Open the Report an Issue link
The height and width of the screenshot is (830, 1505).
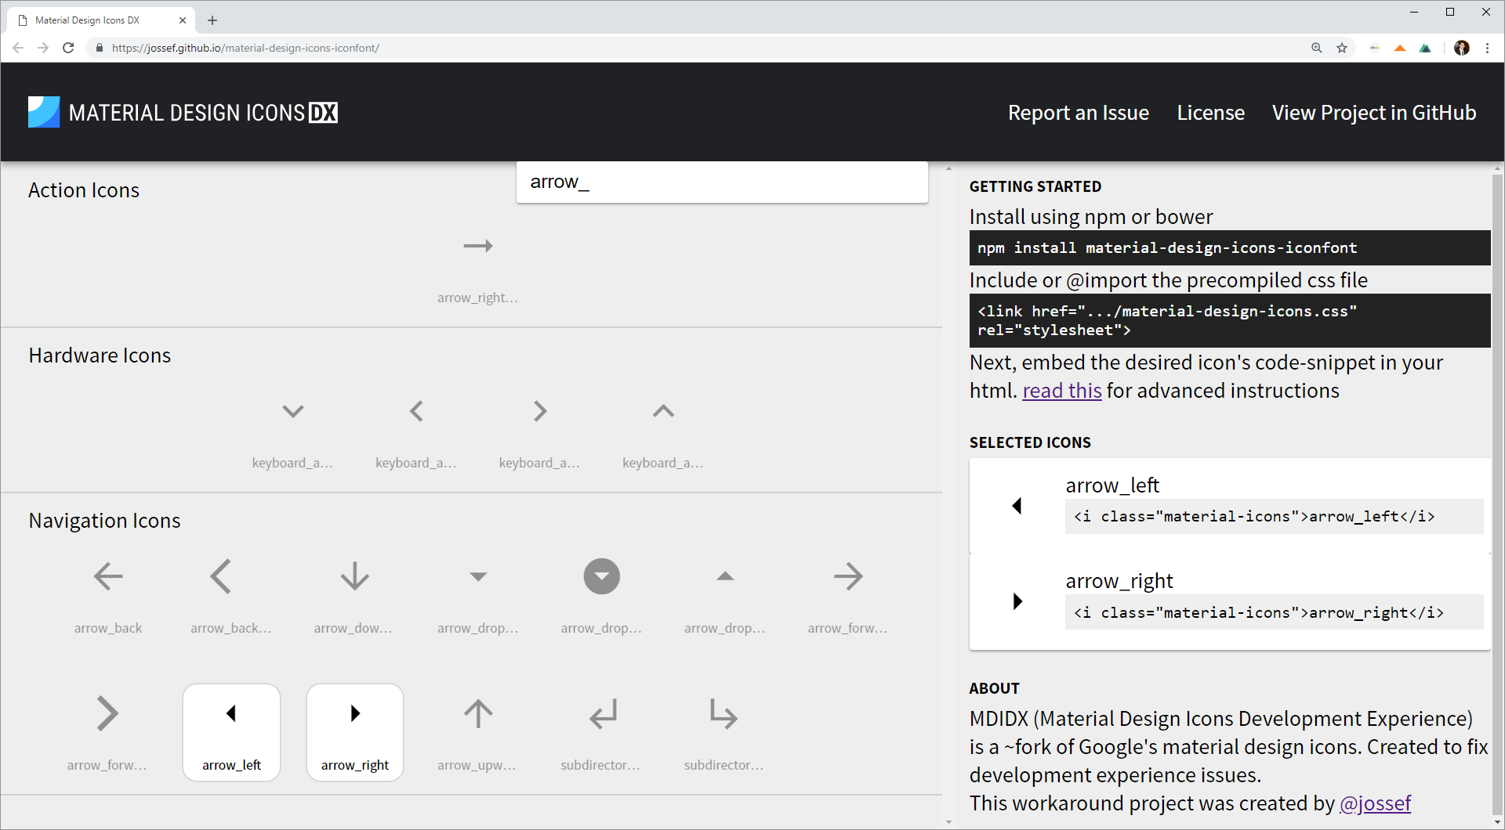click(x=1079, y=113)
